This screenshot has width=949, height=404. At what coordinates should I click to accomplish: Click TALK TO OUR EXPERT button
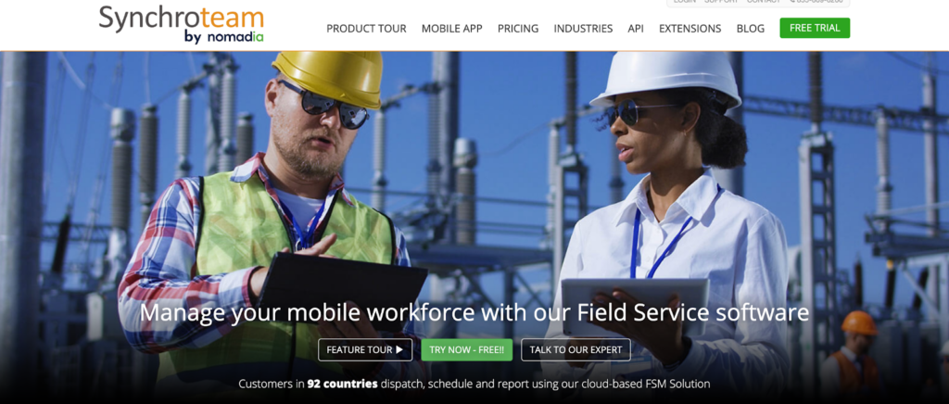click(x=576, y=349)
